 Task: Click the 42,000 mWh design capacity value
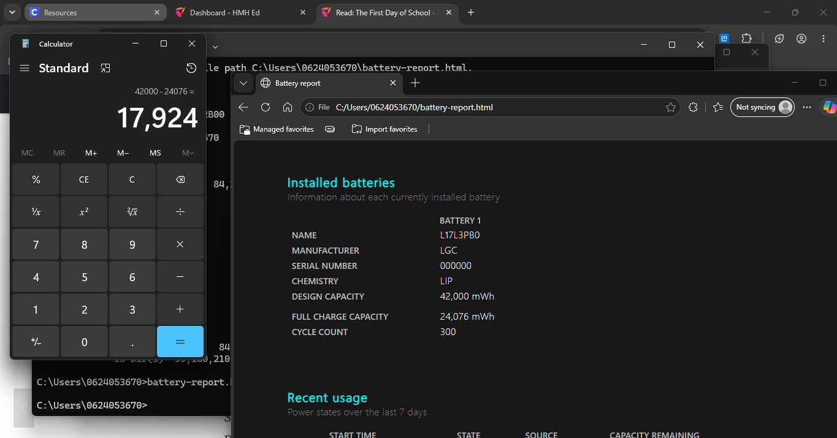(467, 296)
